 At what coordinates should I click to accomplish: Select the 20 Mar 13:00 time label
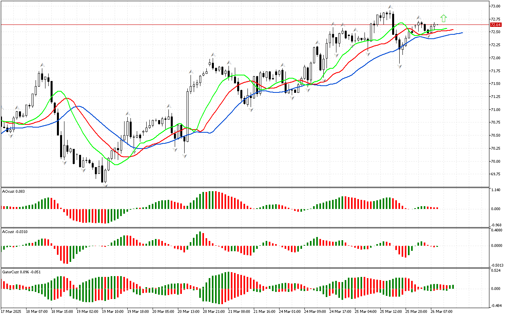click(x=189, y=312)
